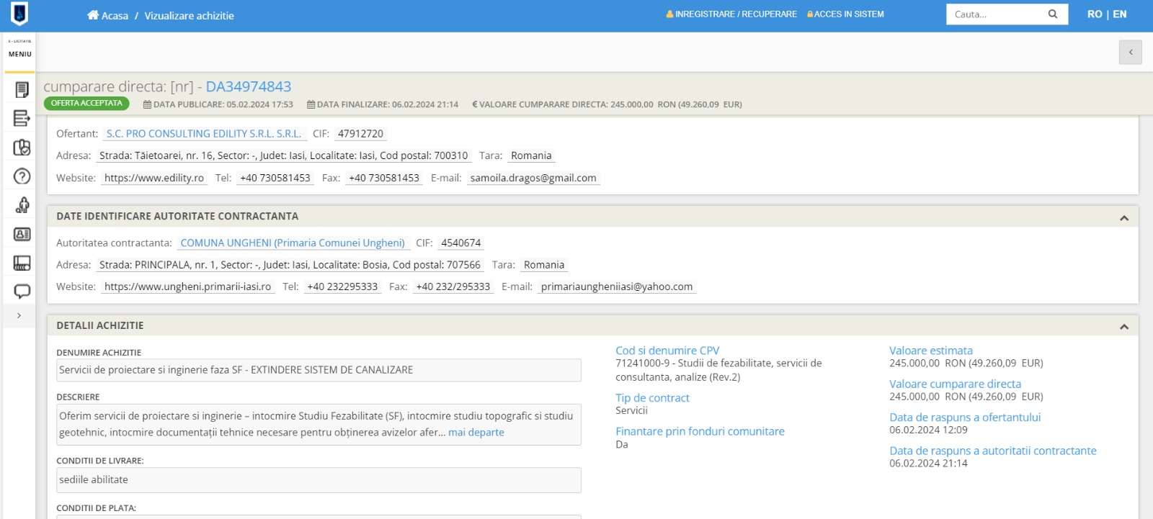Screen dimensions: 1153x519
Task: Click Finantare prin fonduri comunitare label
Action: click(x=700, y=431)
